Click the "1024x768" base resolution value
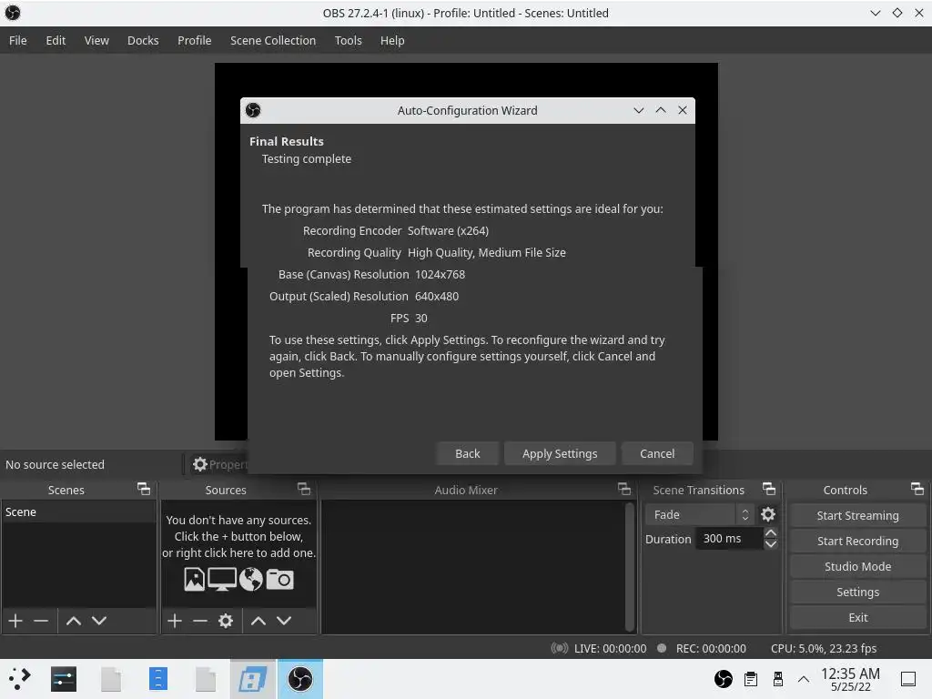This screenshot has width=932, height=699. pyautogui.click(x=440, y=275)
